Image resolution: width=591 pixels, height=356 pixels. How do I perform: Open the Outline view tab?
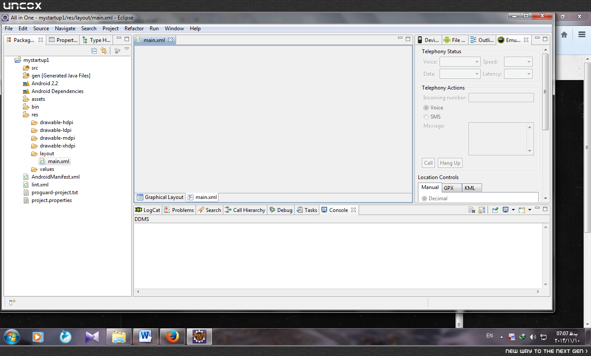point(482,40)
